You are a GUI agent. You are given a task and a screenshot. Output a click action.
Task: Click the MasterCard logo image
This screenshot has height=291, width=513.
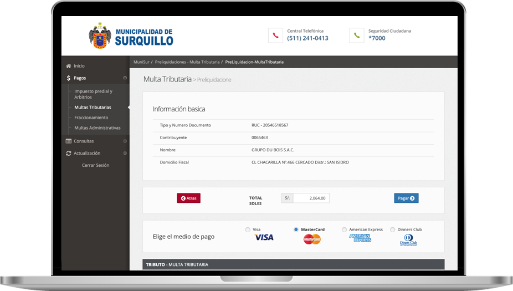tap(312, 239)
